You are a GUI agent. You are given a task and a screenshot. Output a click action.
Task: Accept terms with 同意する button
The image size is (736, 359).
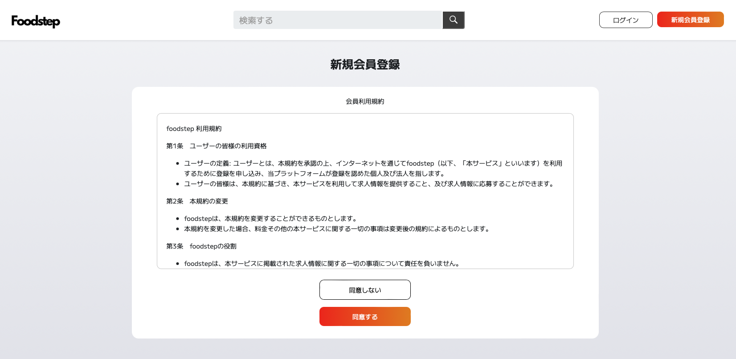tap(365, 317)
